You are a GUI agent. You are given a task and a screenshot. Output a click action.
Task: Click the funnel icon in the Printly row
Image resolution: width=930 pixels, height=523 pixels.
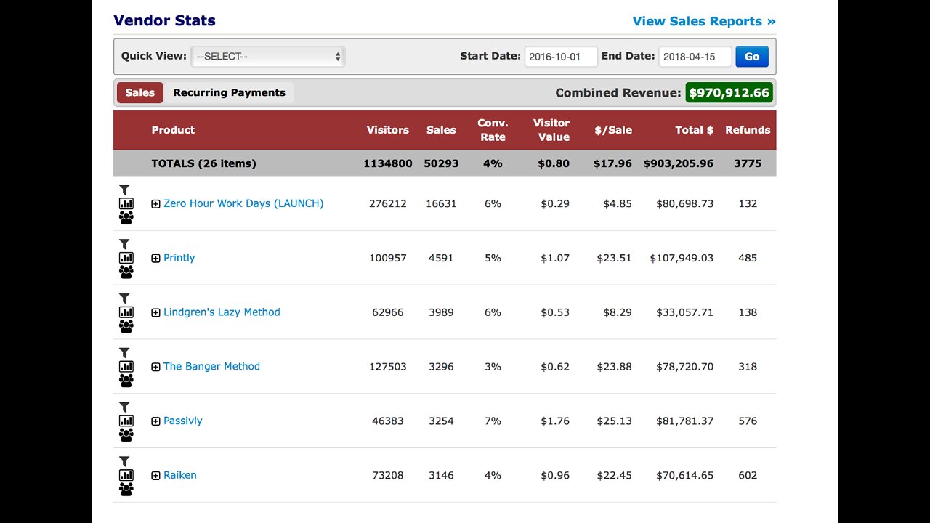click(124, 245)
